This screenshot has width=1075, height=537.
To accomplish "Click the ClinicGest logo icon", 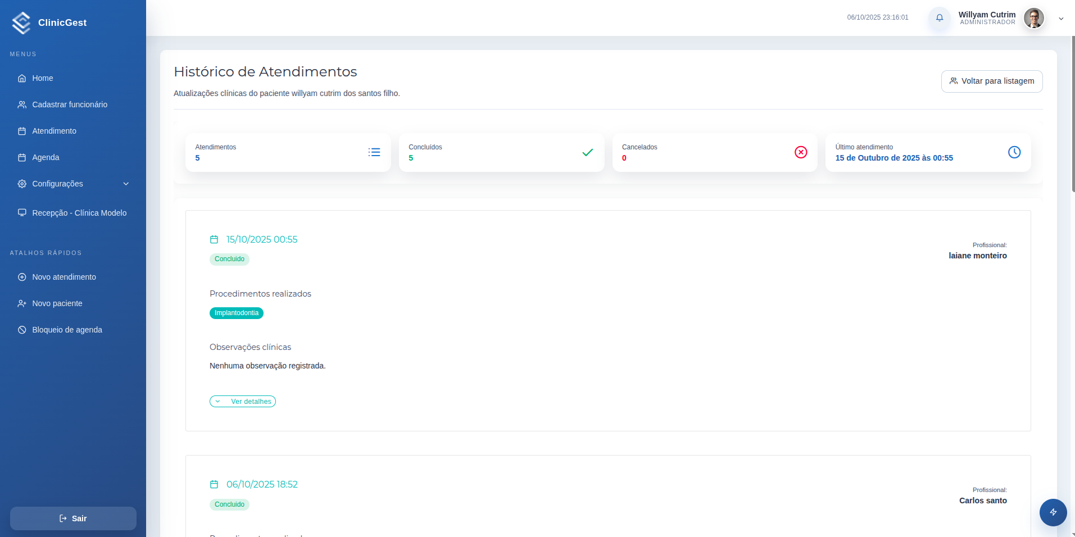I will (x=21, y=23).
